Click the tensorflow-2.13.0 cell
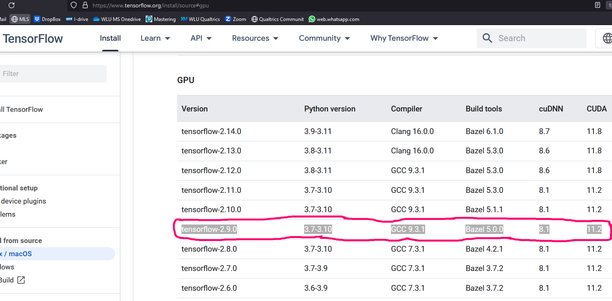 [x=211, y=151]
